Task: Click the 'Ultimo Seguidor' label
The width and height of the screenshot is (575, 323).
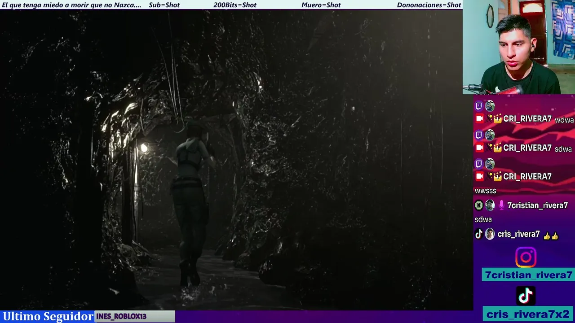Action: pyautogui.click(x=48, y=316)
